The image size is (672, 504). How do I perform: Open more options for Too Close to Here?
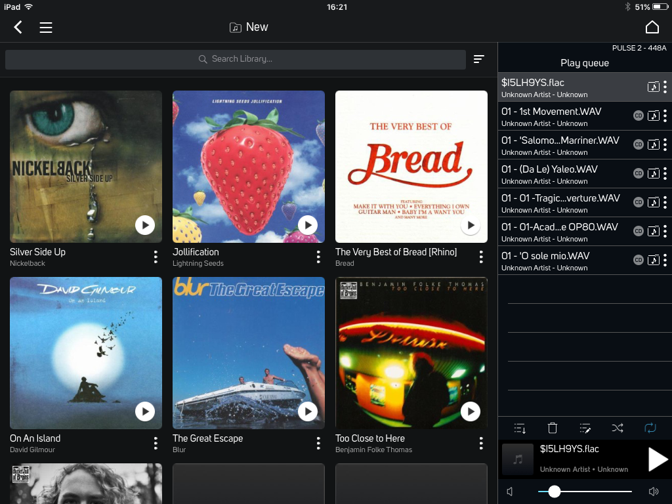tap(481, 443)
